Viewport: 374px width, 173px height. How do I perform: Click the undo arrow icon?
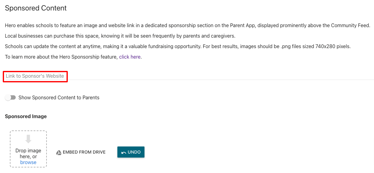(x=124, y=152)
